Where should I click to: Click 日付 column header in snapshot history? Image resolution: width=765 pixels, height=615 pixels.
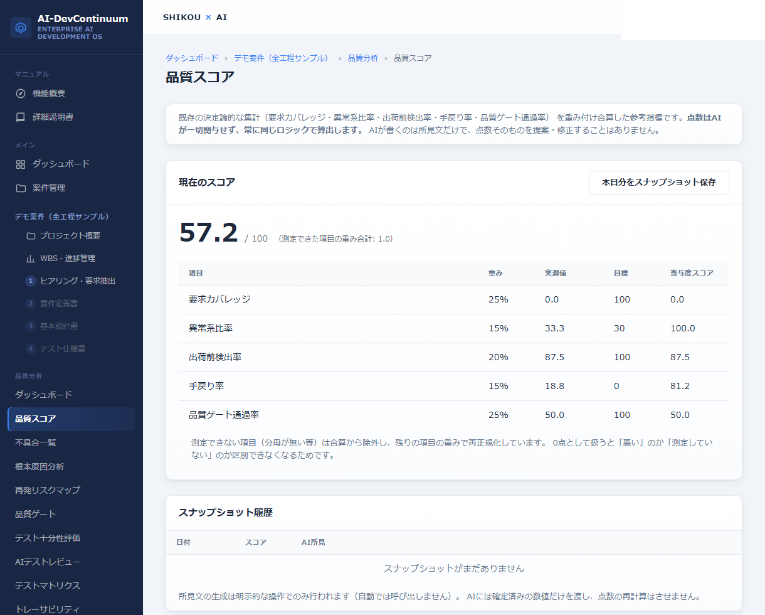click(183, 542)
